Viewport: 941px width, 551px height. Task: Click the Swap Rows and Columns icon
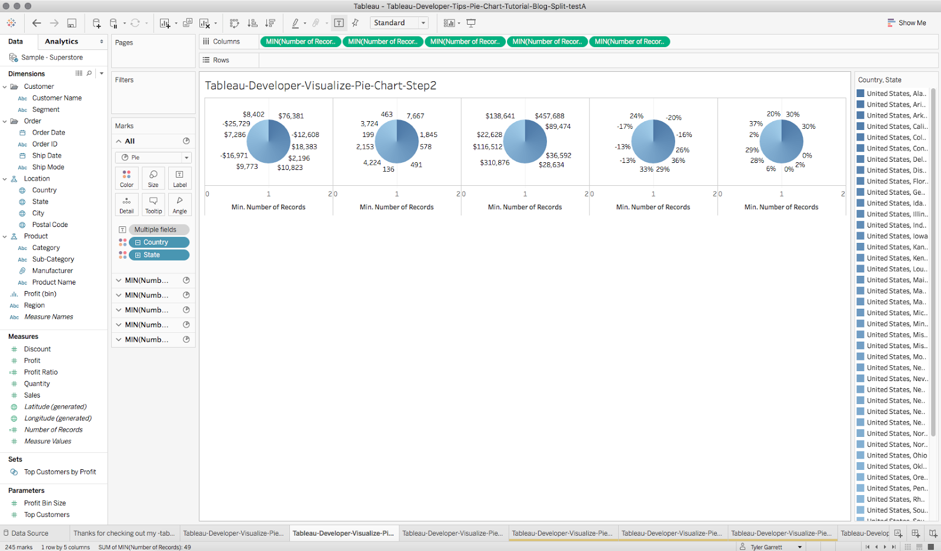(234, 22)
